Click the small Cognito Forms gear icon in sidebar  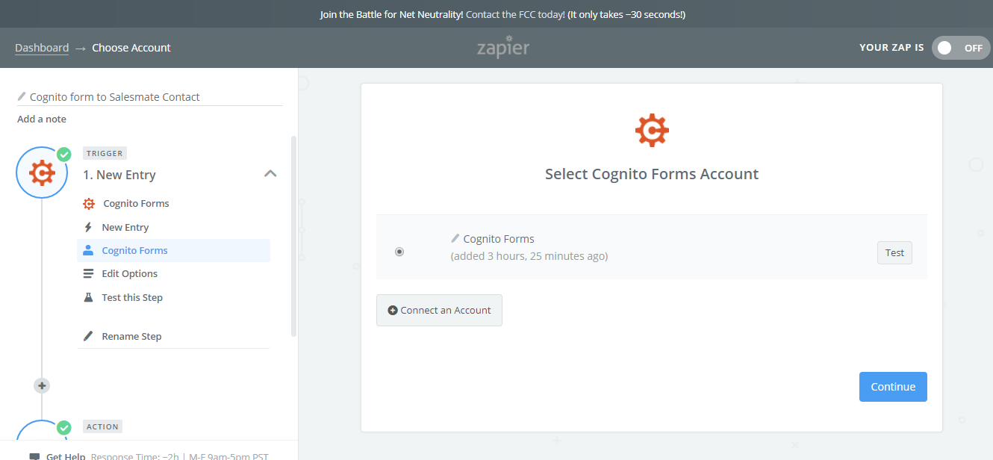coord(89,203)
